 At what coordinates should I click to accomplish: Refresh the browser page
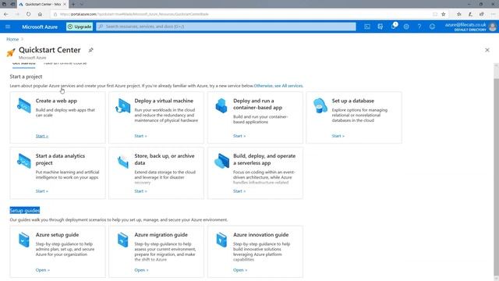click(29, 14)
